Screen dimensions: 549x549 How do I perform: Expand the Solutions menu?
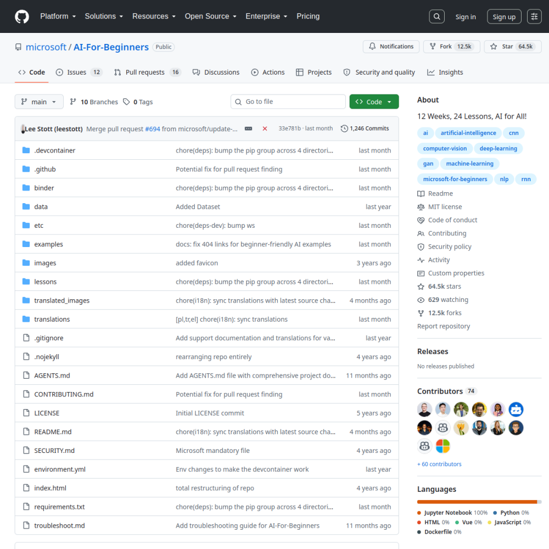pyautogui.click(x=104, y=16)
